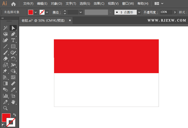Click the large red fill box in toolbox

pyautogui.click(x=6, y=118)
